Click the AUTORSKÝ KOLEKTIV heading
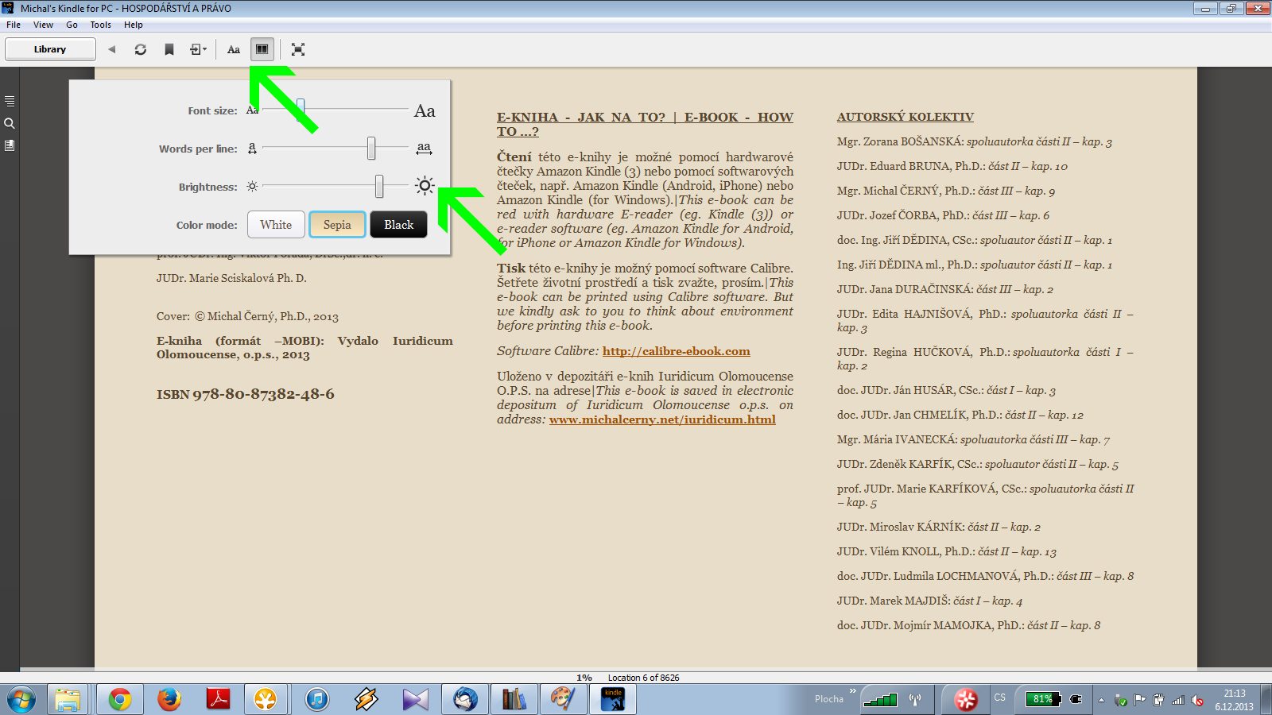This screenshot has width=1272, height=715. (906, 117)
